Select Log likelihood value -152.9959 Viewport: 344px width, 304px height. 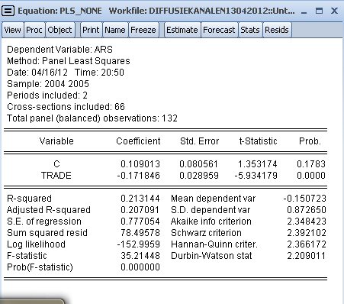tap(138, 244)
